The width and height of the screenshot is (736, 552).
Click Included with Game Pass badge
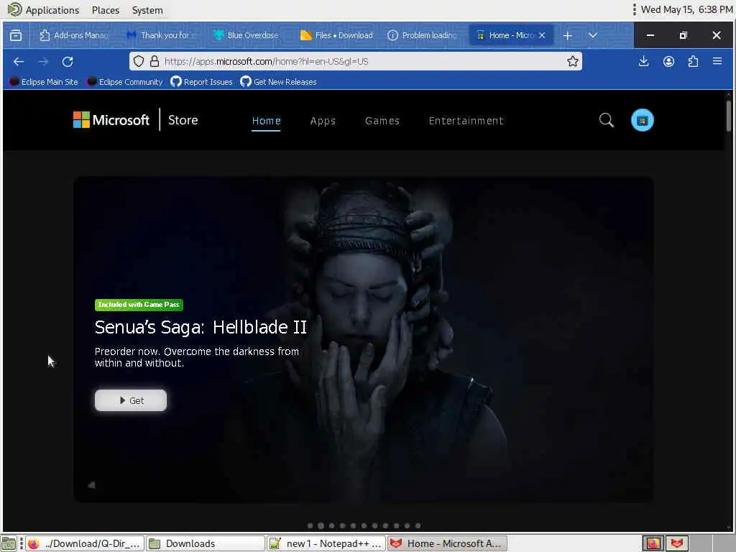[139, 305]
